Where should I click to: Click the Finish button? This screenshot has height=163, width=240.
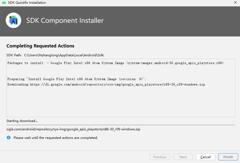(228, 157)
